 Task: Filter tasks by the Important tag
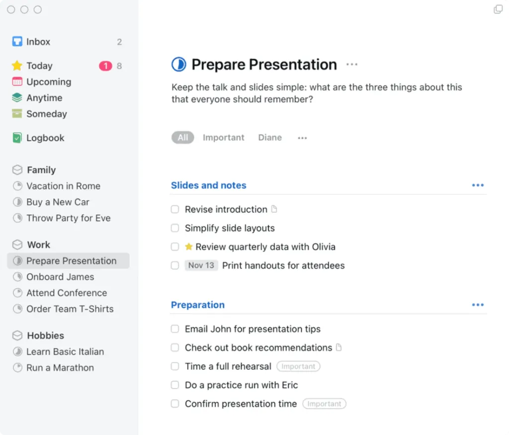(x=223, y=138)
